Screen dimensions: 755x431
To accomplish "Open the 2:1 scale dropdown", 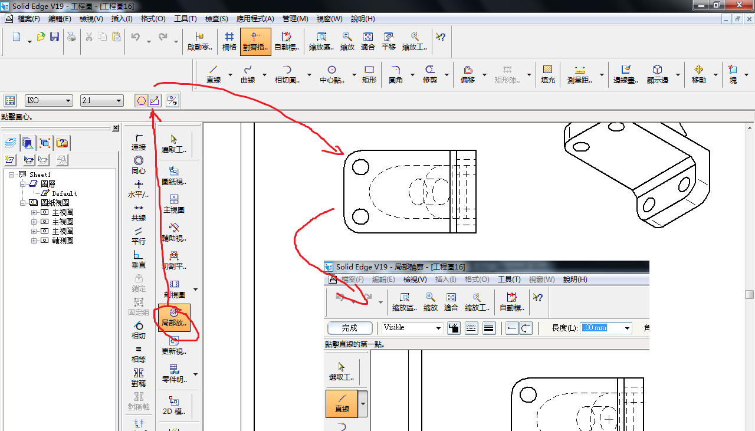I will [119, 101].
